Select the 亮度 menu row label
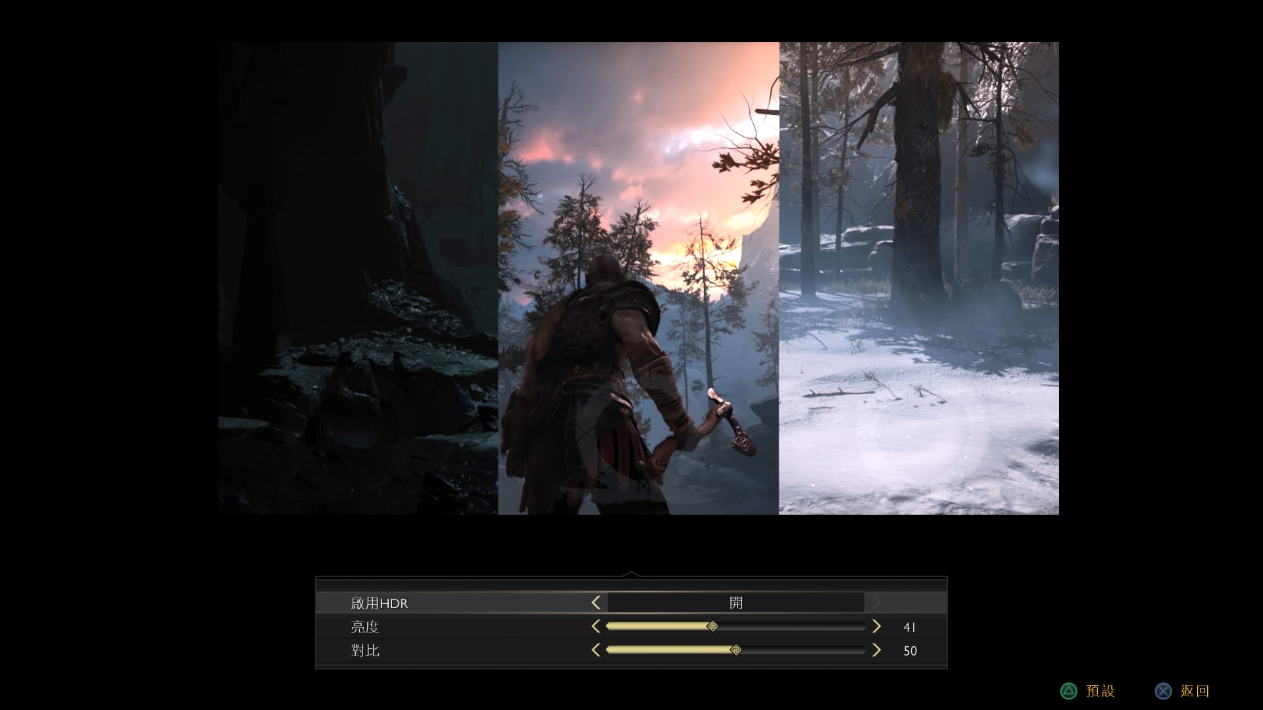 click(365, 627)
